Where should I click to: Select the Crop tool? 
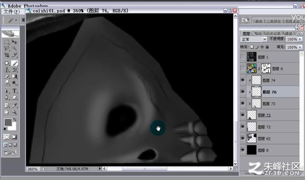7,55
